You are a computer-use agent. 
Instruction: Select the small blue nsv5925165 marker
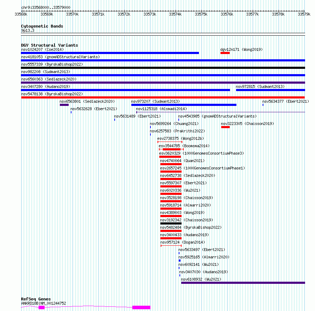pyautogui.click(x=179, y=261)
